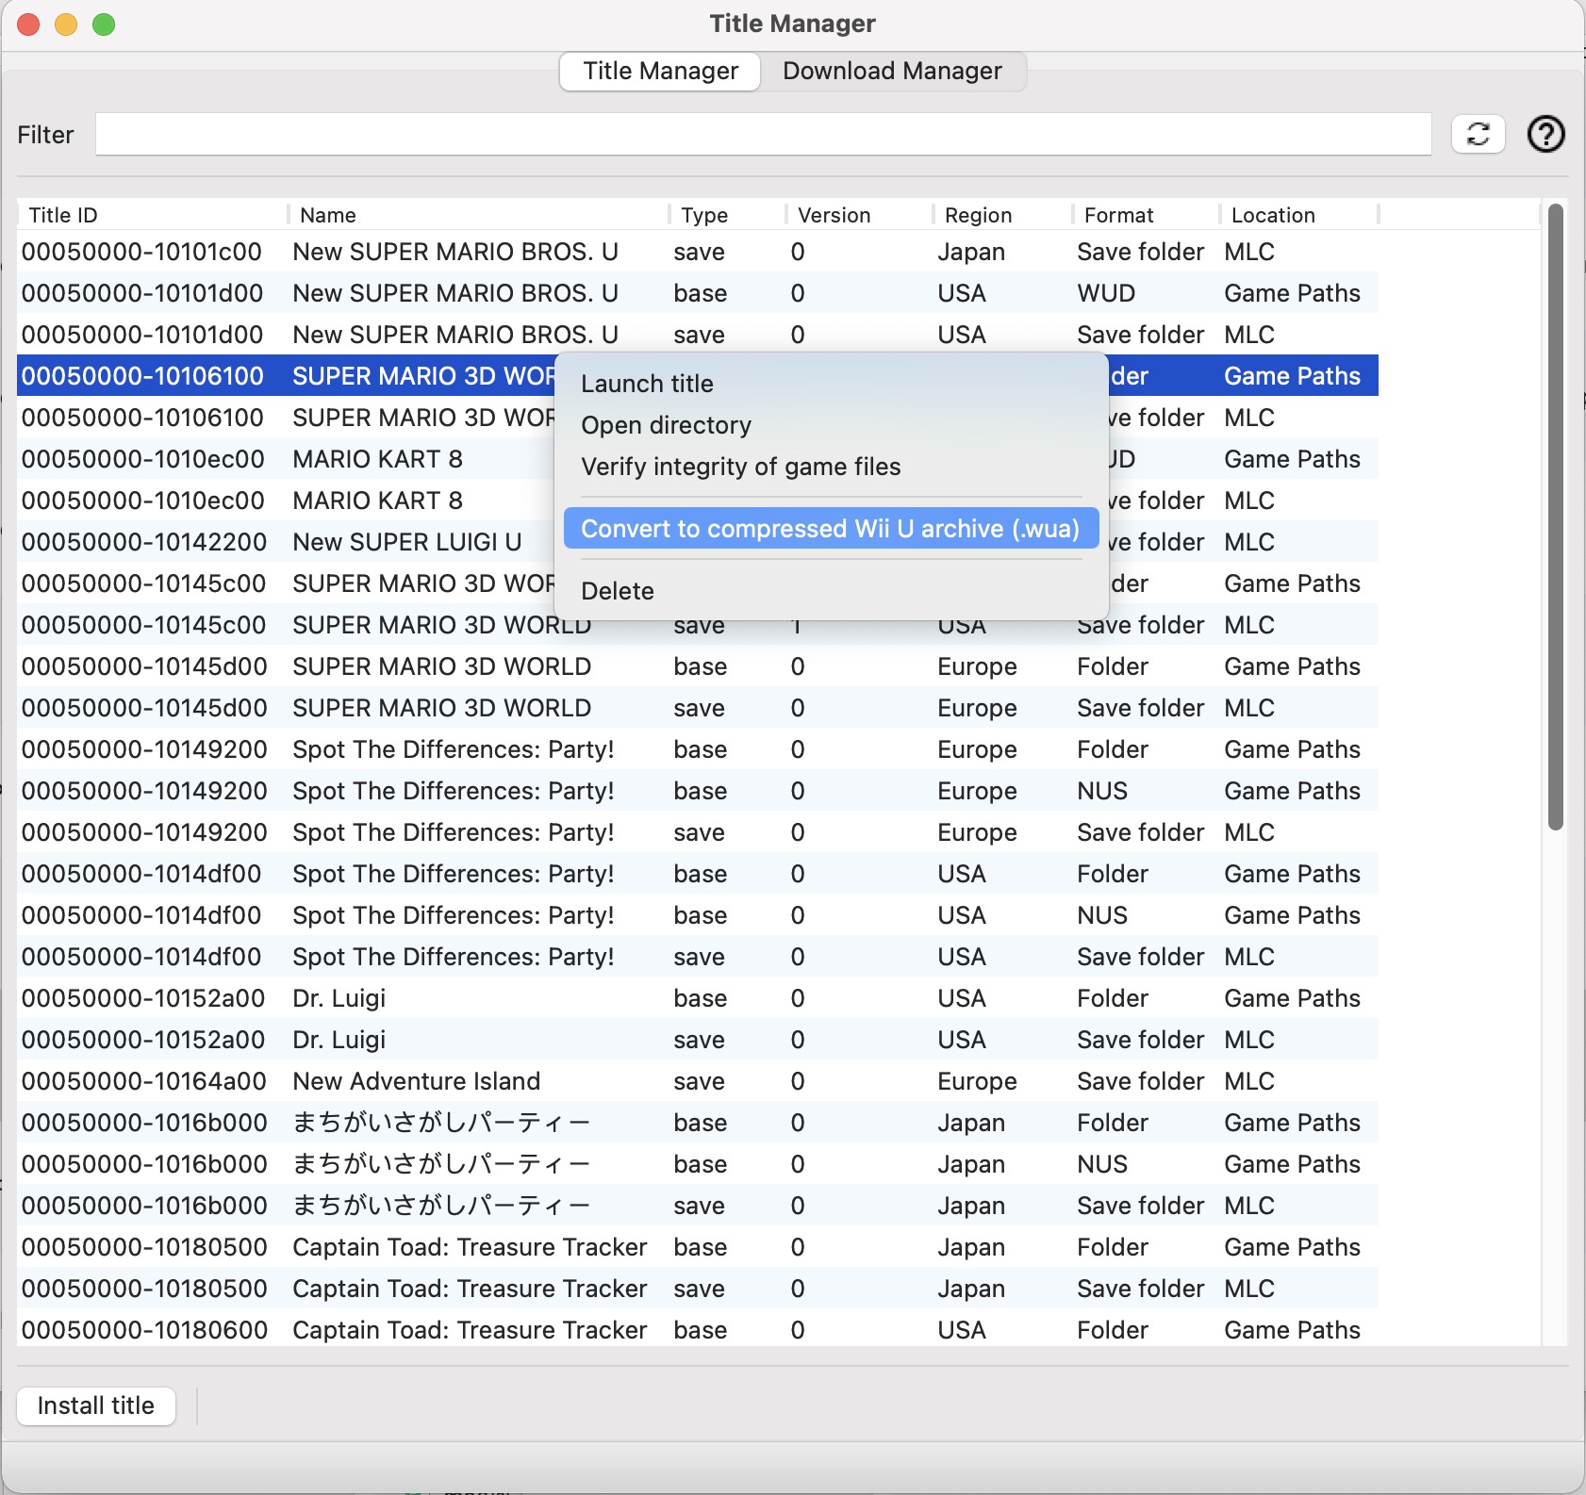Sort by Name column header
1586x1495 pixels.
(479, 215)
